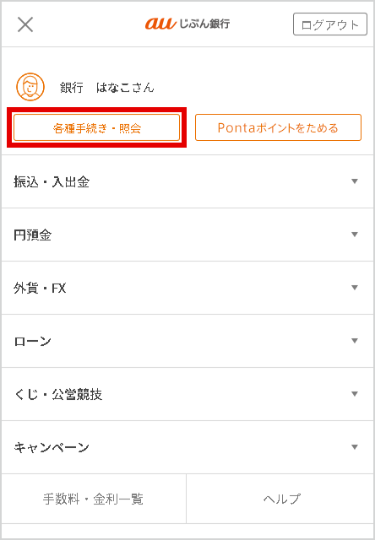
Task: Select the 円預金 menu item
Action: tap(187, 235)
